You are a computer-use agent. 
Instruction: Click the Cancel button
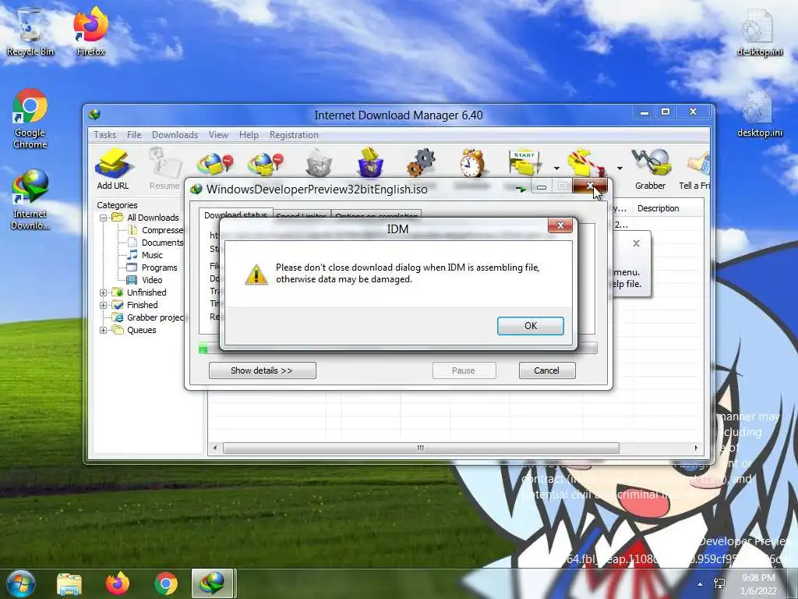[x=546, y=370]
